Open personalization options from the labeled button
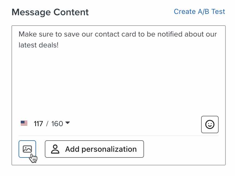Screen dimensions: 235x176 94,149
